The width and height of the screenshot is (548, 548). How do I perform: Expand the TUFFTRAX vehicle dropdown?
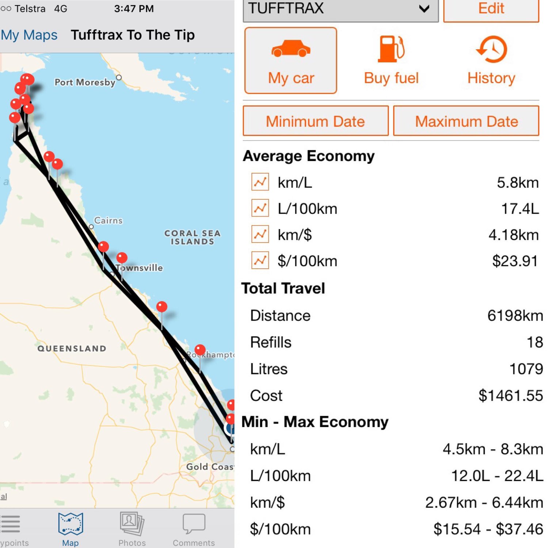tap(340, 9)
